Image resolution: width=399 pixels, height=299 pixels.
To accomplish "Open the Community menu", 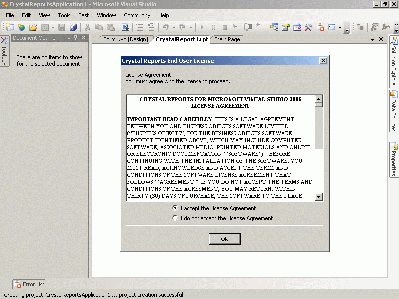I will pos(137,15).
